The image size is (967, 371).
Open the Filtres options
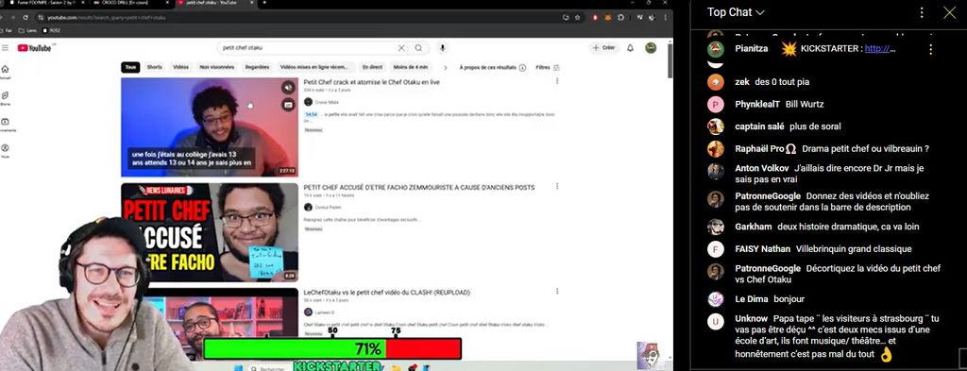547,68
